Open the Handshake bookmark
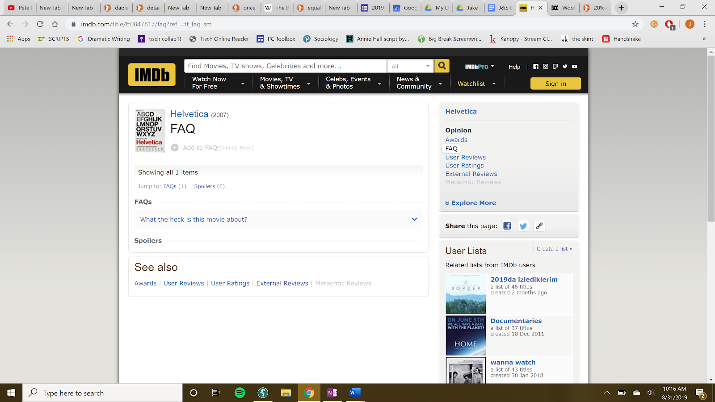 pos(622,39)
